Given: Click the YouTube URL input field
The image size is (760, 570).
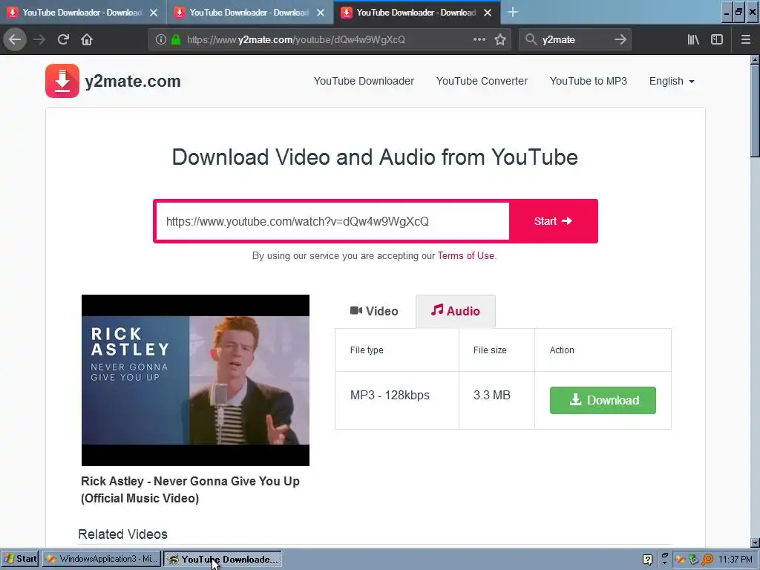Looking at the screenshot, I should pyautogui.click(x=333, y=221).
